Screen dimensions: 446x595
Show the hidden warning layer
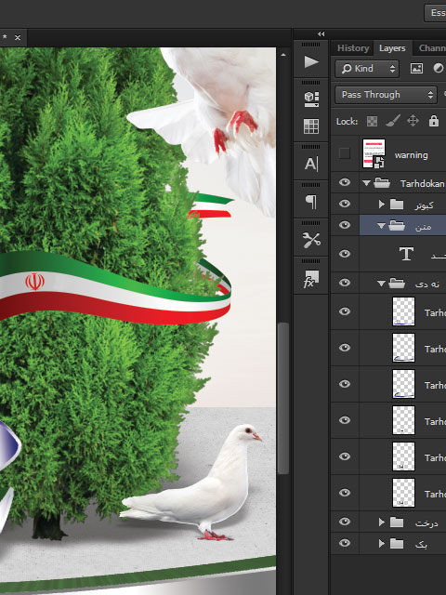[345, 153]
